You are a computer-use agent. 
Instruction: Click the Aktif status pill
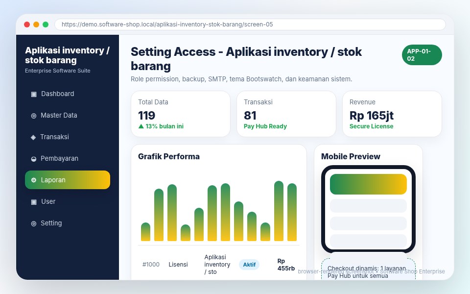249,265
